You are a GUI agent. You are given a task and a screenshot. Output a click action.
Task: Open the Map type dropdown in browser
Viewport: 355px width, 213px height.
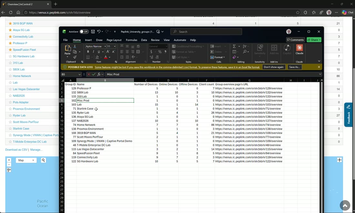26,160
